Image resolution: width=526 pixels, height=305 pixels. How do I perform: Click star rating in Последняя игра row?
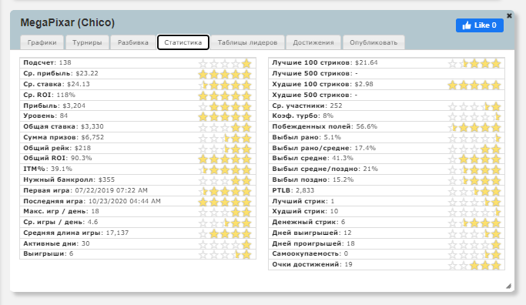(225, 202)
